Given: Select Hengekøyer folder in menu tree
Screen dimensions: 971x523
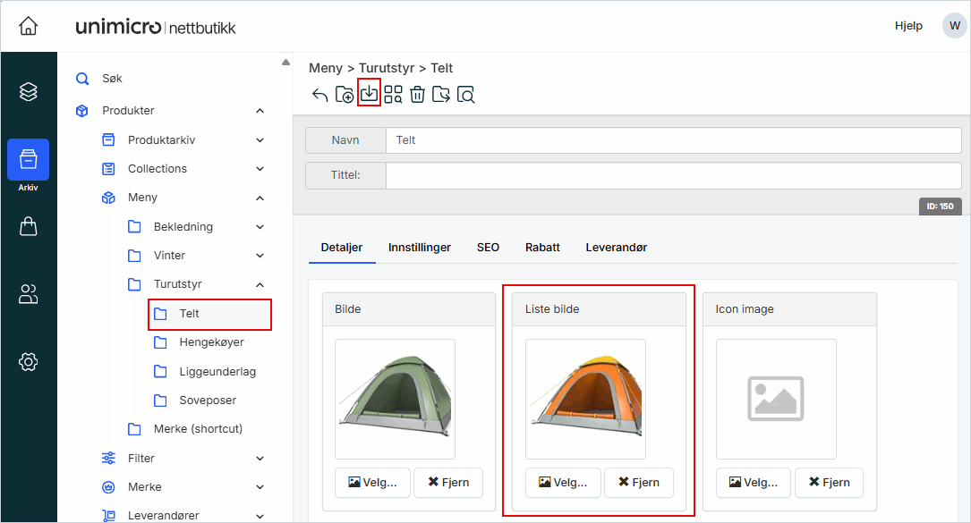Looking at the screenshot, I should [x=211, y=342].
